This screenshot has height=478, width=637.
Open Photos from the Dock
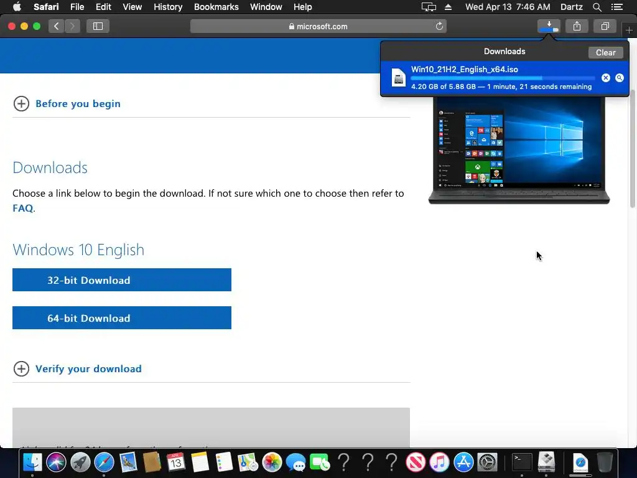[272, 462]
